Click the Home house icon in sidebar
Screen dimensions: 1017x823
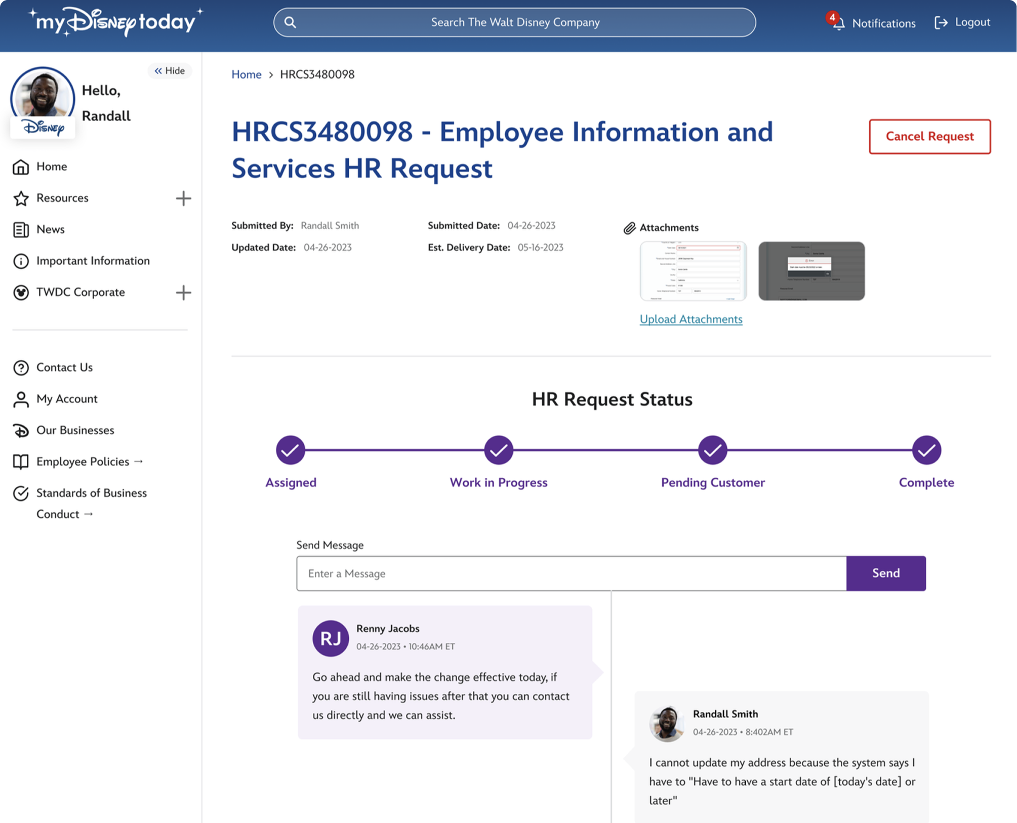point(21,167)
